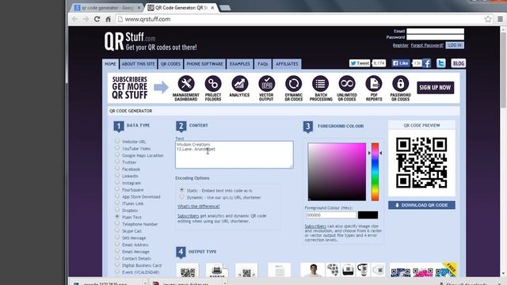Click the QR code preview image
Screen dimensions: 507x285
421,163
